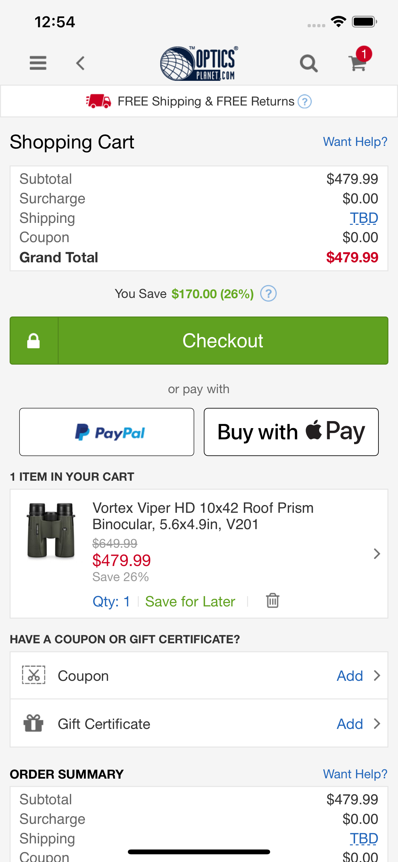
Task: Tap the green Checkout button
Action: 199,340
